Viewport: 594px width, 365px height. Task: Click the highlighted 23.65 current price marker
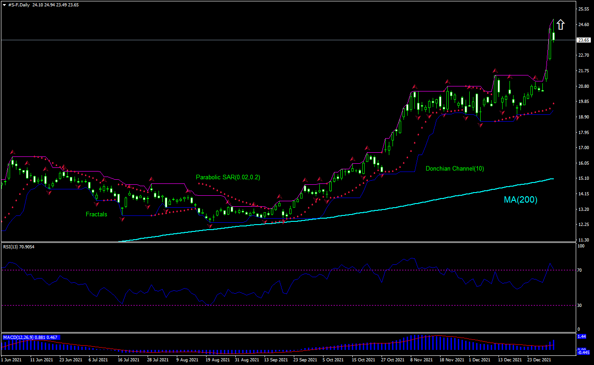click(583, 41)
